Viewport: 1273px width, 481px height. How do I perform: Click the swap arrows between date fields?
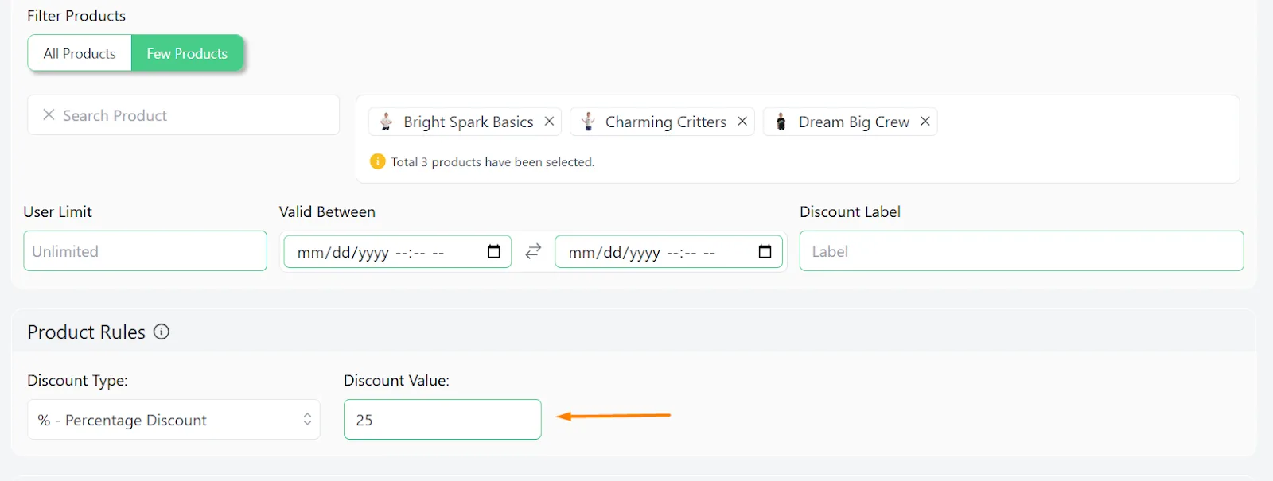click(x=533, y=251)
